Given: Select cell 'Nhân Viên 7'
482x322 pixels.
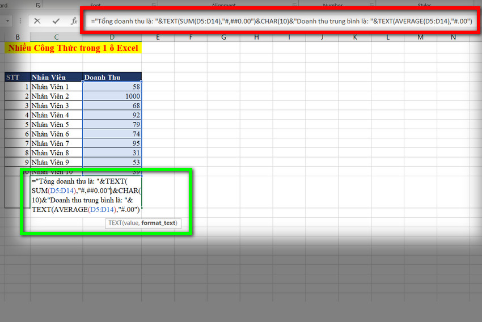Looking at the screenshot, I should coord(56,143).
